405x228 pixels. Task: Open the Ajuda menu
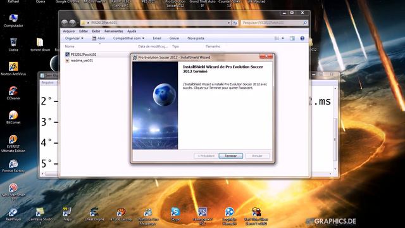pos(132,31)
